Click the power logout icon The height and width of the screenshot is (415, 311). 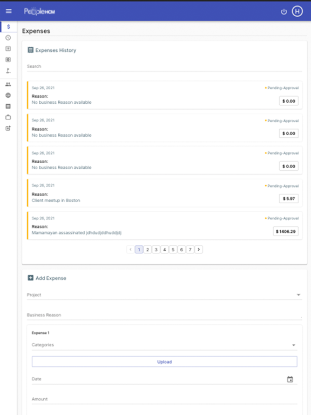[284, 12]
